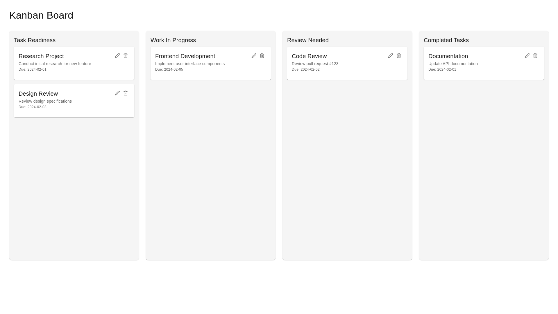558x314 pixels.
Task: Click the Review Needed column header
Action: click(308, 40)
